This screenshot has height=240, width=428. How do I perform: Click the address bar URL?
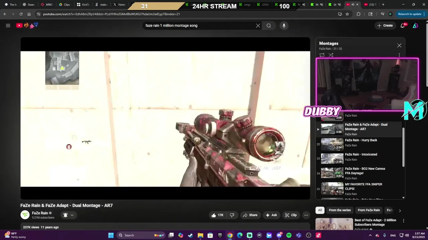(x=111, y=14)
